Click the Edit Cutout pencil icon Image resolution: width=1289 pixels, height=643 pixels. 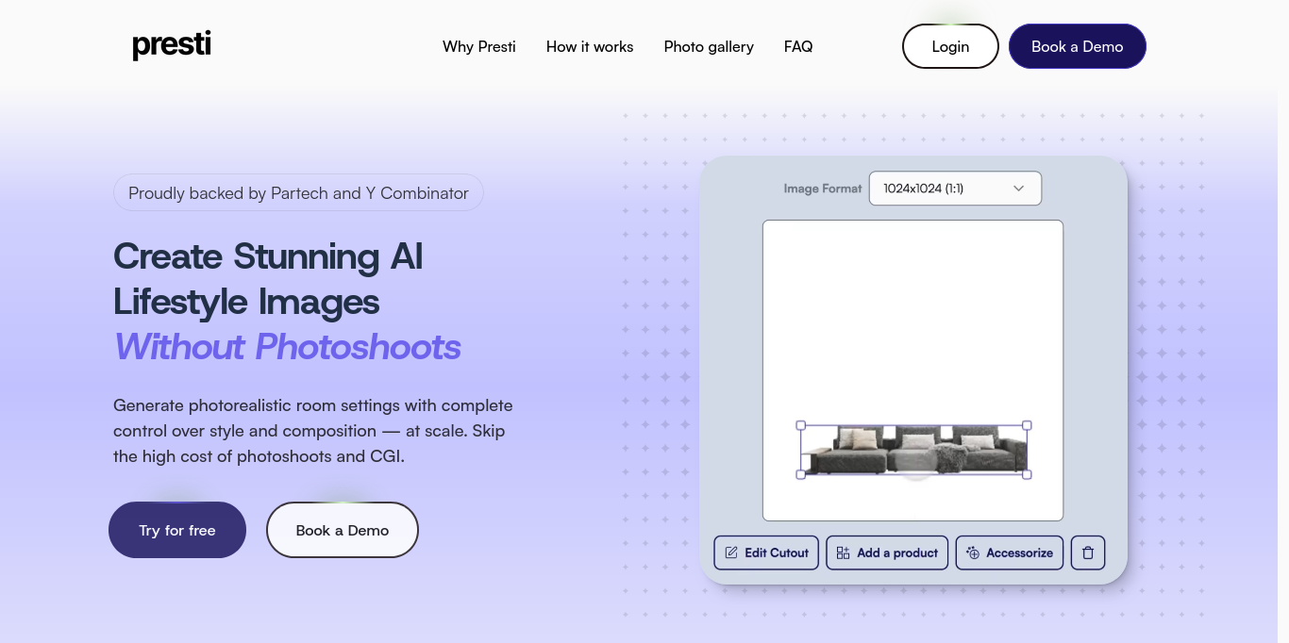pyautogui.click(x=731, y=552)
